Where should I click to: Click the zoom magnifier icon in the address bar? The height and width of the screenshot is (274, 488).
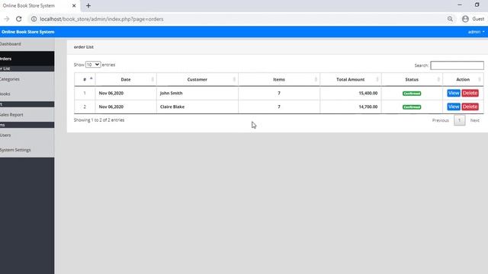[450, 19]
